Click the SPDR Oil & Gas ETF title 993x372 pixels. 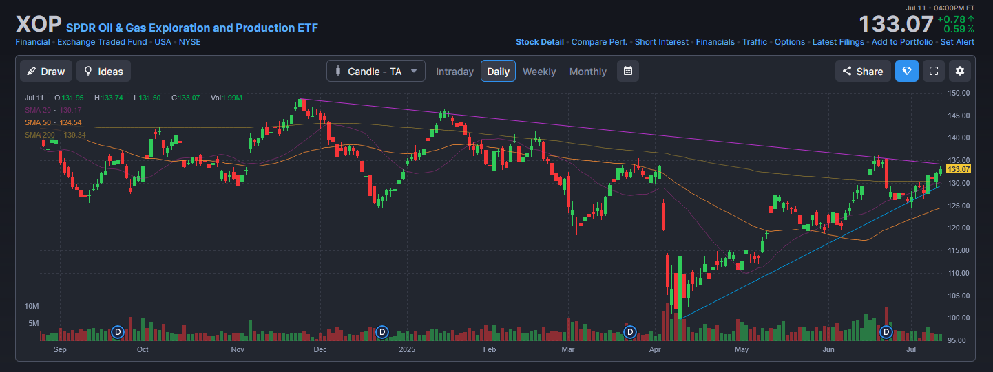pyautogui.click(x=192, y=28)
